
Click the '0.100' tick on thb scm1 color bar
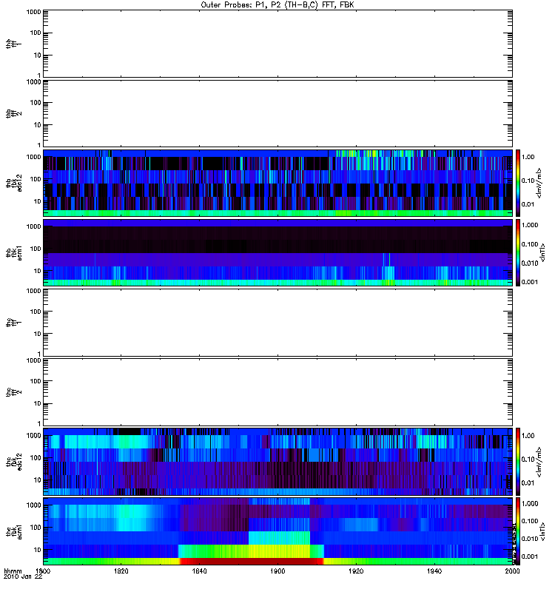pos(530,244)
